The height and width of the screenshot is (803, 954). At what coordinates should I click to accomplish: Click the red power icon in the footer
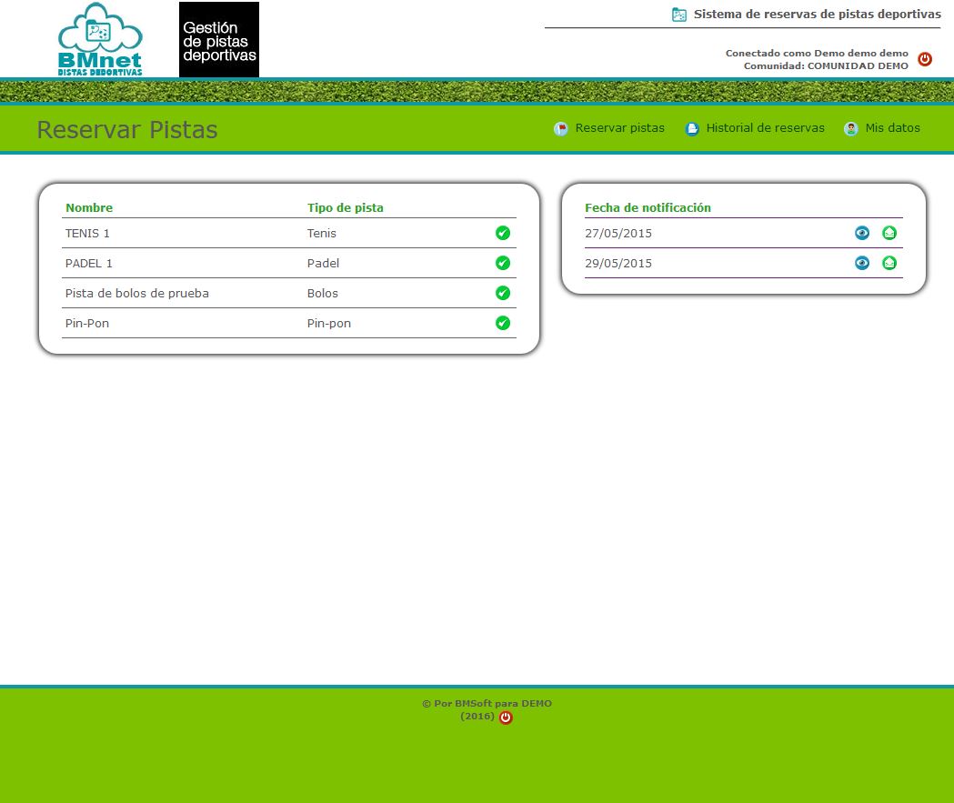(506, 718)
